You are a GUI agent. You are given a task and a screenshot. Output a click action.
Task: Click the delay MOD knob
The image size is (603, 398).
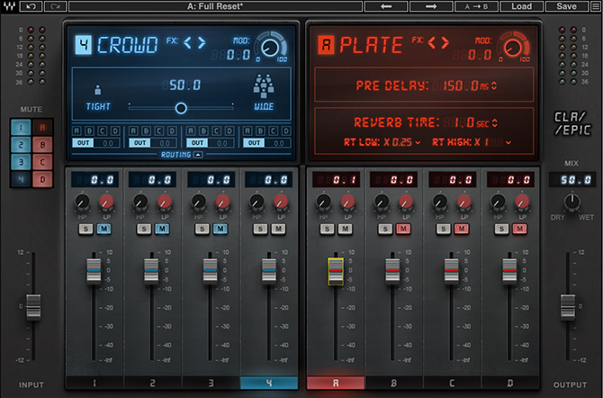270,48
